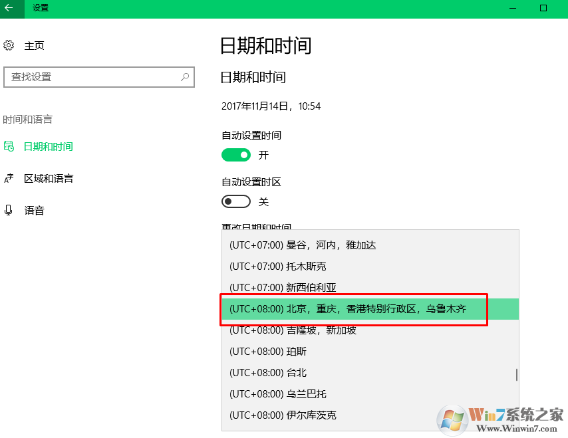
Task: Select (UTC+08:00) 珀斯 time zone
Action: click(268, 352)
